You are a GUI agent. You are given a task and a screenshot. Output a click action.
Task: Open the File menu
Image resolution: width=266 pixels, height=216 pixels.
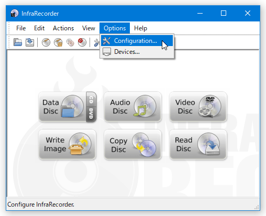21,28
